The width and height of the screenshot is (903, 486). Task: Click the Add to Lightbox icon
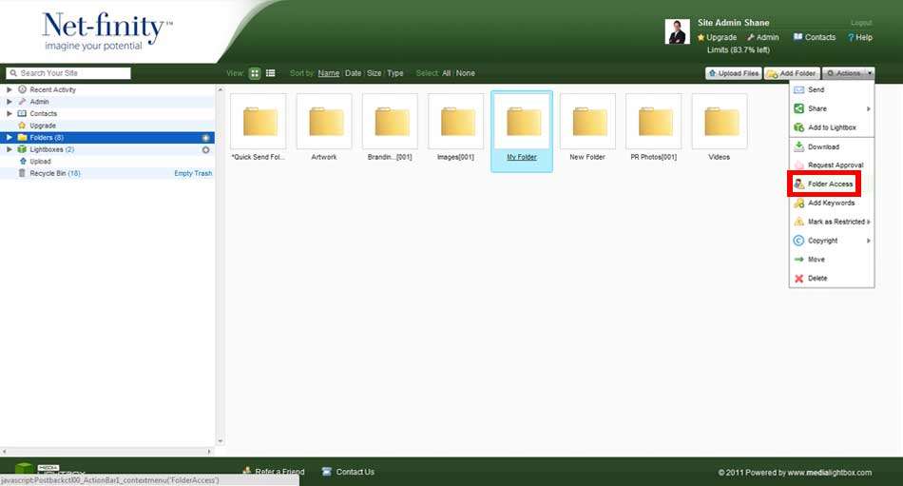pos(798,127)
